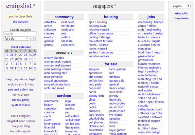Browse furniture for sale
195x135 pixels.
point(115,77)
